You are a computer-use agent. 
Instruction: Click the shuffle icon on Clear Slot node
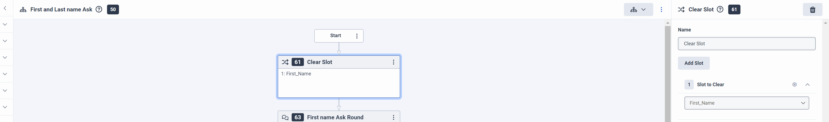285,62
